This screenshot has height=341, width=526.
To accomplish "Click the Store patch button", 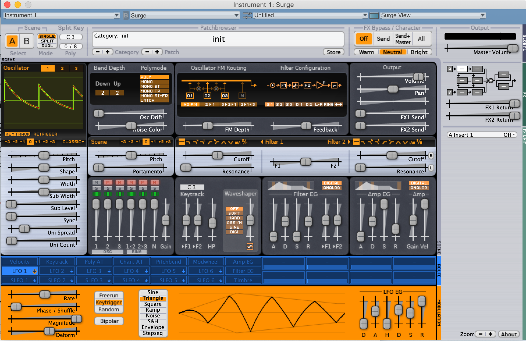I will click(x=333, y=52).
